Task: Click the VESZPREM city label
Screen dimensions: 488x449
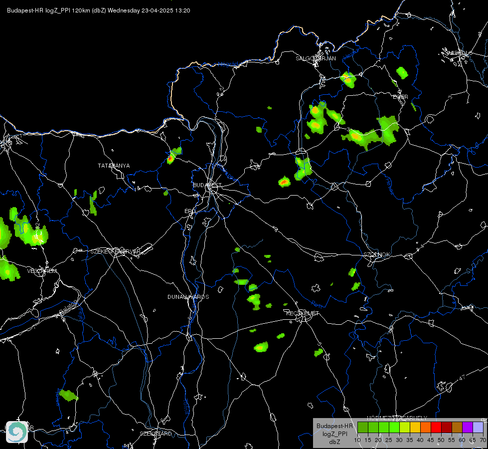Action: point(42,271)
